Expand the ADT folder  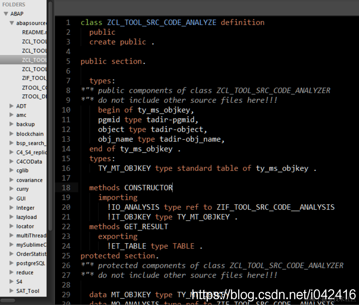point(11,106)
